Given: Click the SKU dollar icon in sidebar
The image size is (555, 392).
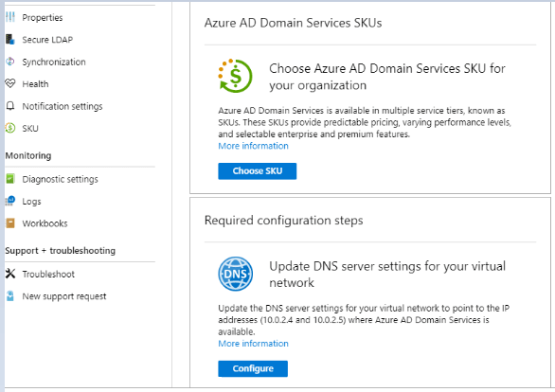Looking at the screenshot, I should coord(10,128).
